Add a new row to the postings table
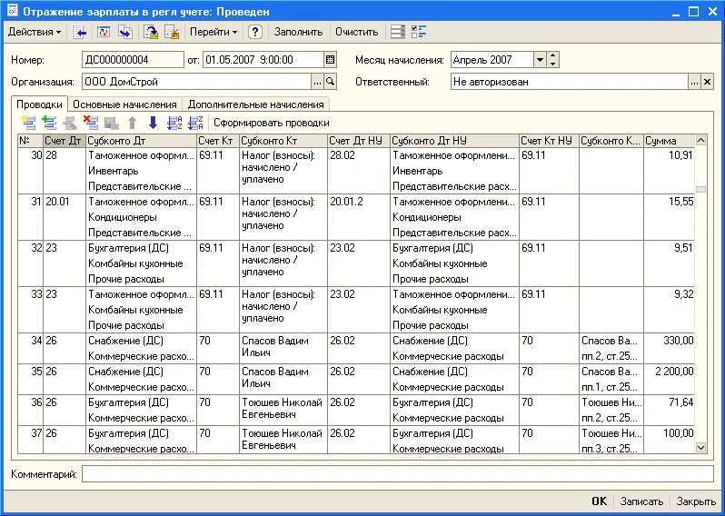This screenshot has width=725, height=516. pyautogui.click(x=29, y=123)
